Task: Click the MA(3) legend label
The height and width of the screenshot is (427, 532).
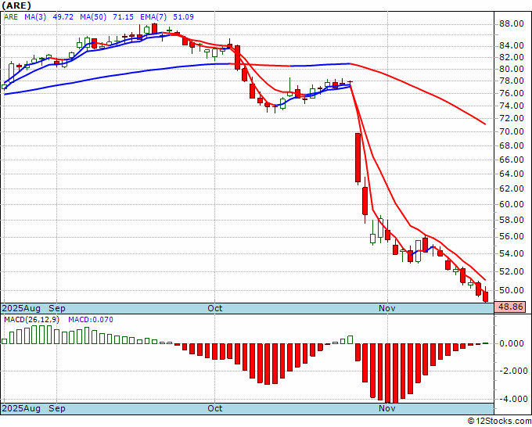Action: (x=35, y=17)
